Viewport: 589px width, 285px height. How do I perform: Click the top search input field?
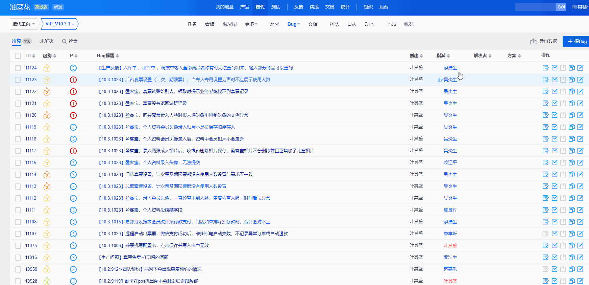click(535, 7)
